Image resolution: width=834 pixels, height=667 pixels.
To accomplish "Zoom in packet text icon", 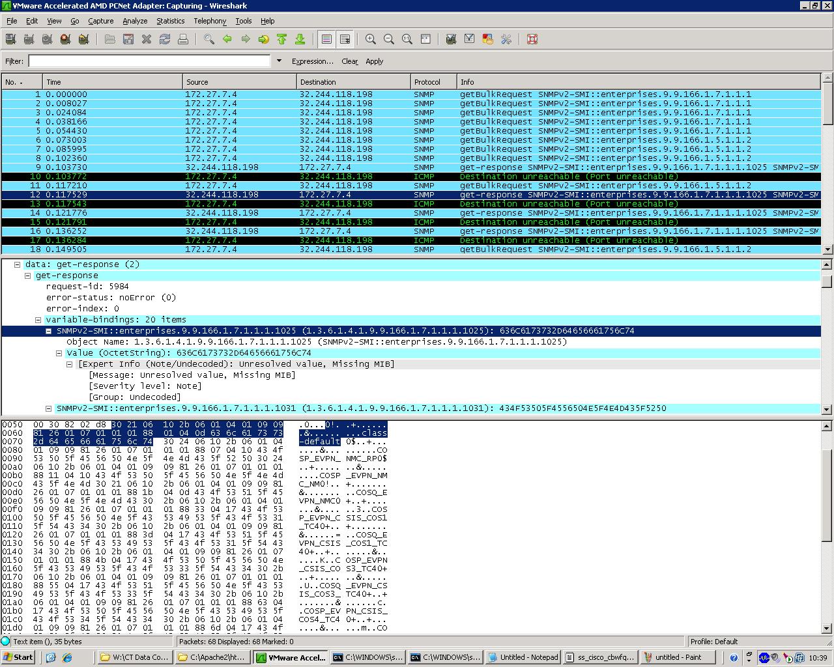I will 371,39.
